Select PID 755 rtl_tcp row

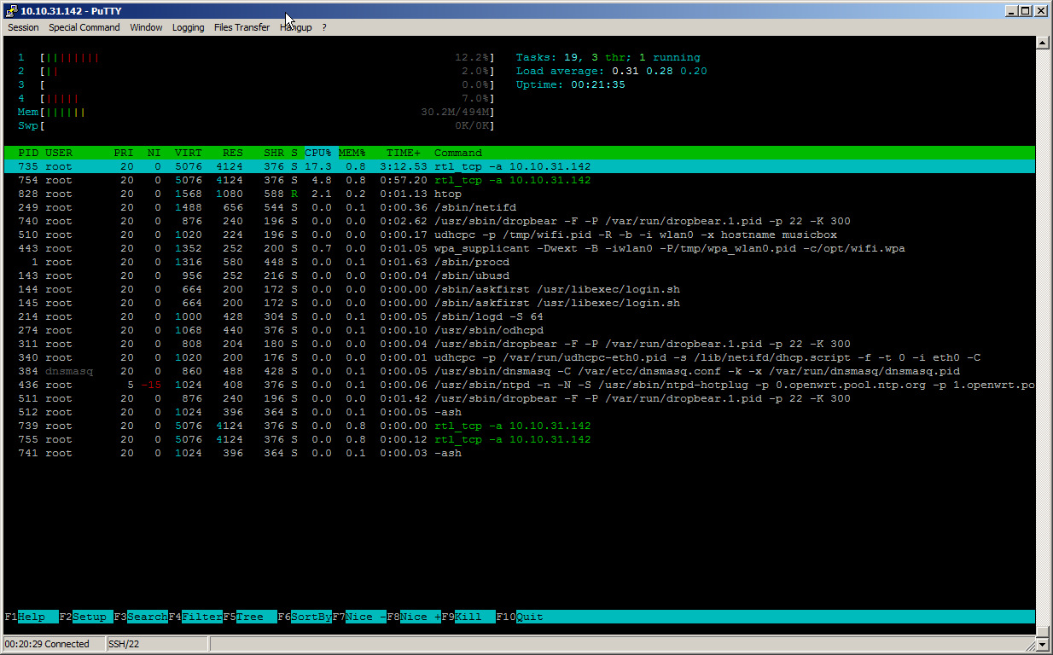click(x=520, y=439)
